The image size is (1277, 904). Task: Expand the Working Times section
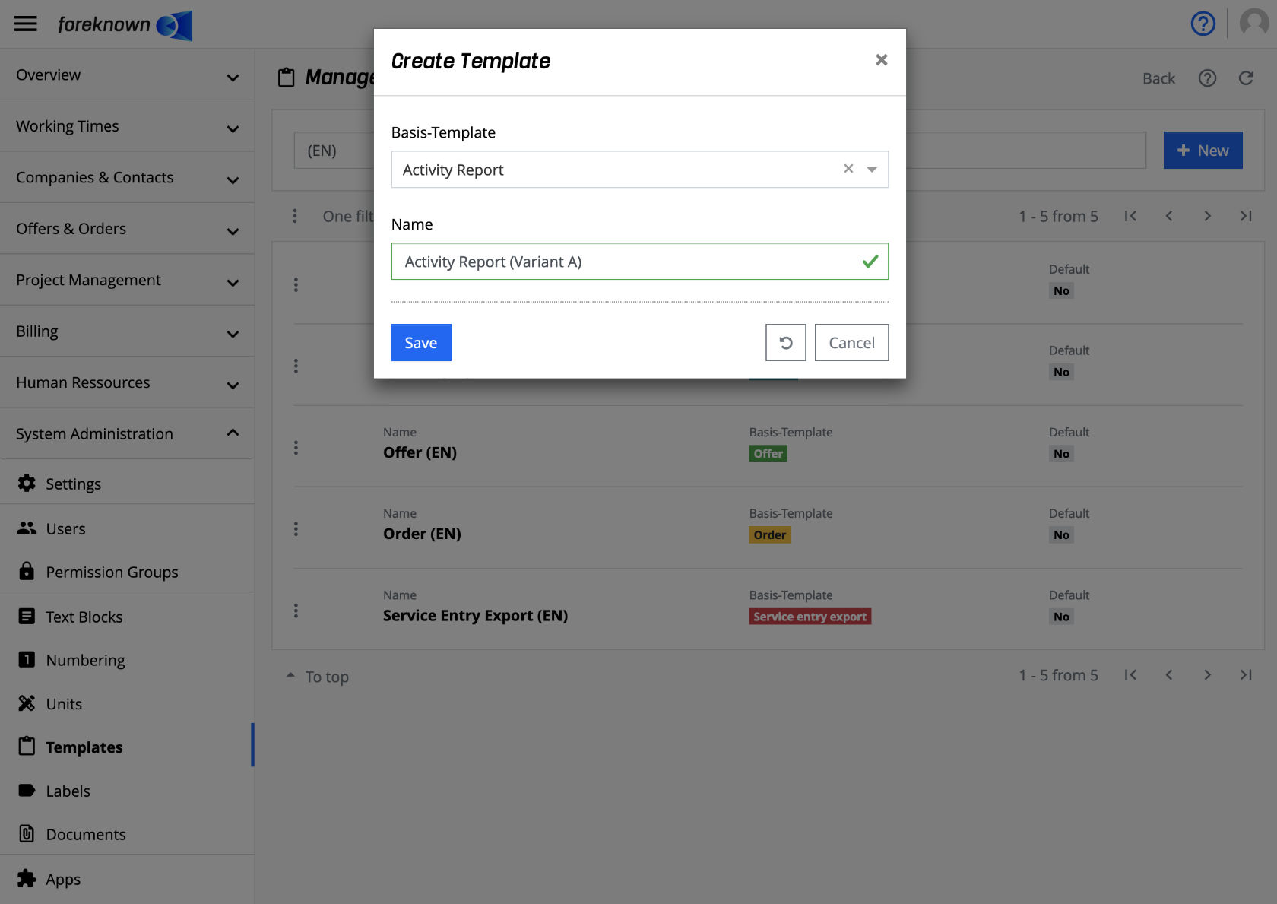coord(127,126)
